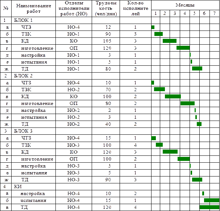Click the Gantt bar for БЛОК 3 ТД
The width and height of the screenshot is (220, 211).
pos(197,180)
